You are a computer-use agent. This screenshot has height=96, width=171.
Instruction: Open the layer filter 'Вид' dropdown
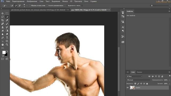pos(135,76)
